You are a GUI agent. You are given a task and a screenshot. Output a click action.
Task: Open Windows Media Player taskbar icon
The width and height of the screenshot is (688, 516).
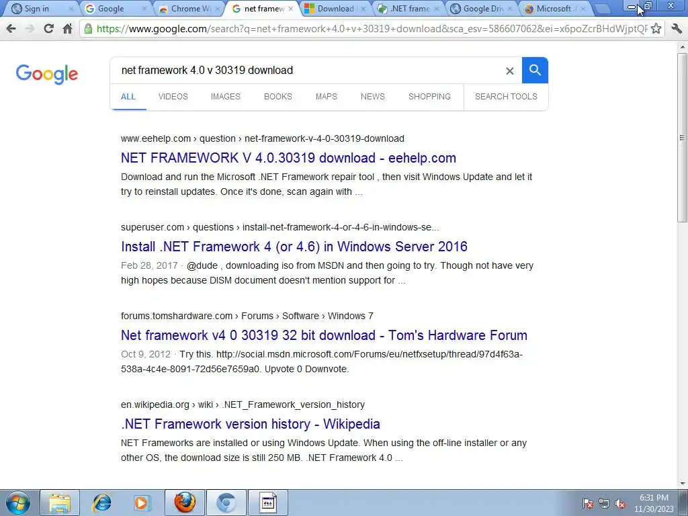pos(141,503)
